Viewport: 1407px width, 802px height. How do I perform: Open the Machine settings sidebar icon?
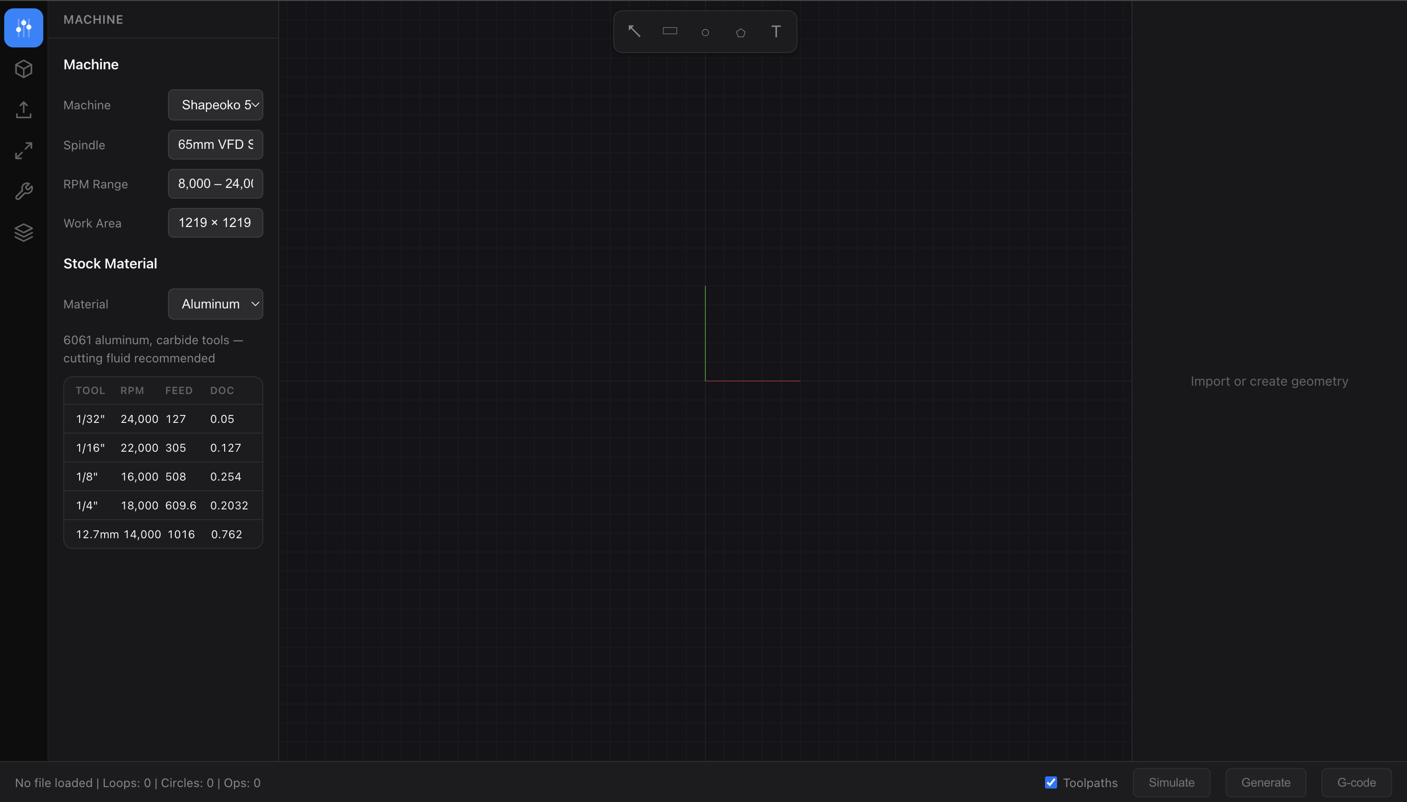click(x=24, y=27)
